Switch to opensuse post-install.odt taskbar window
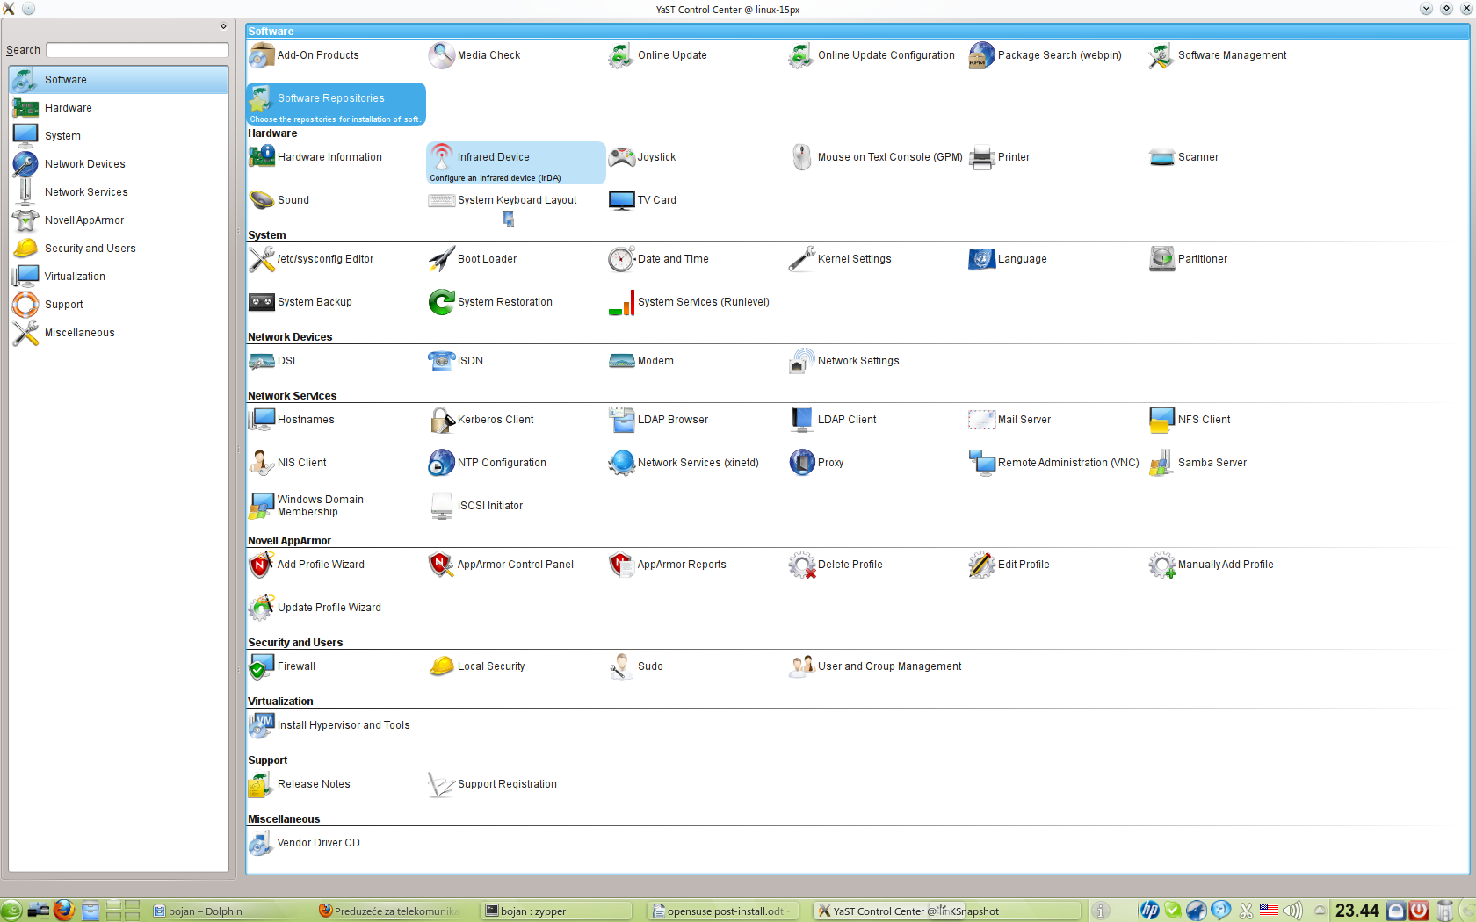This screenshot has height=922, width=1476. coord(723,911)
